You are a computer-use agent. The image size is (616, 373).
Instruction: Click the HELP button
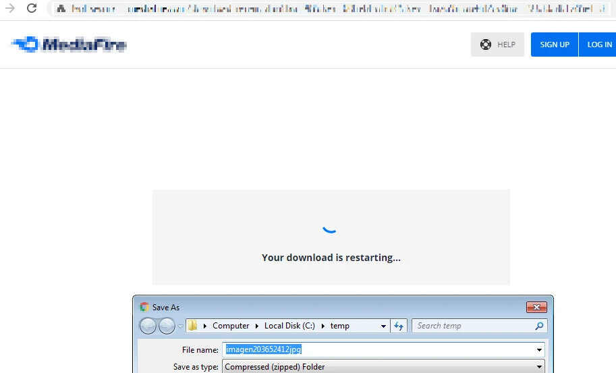[497, 45]
